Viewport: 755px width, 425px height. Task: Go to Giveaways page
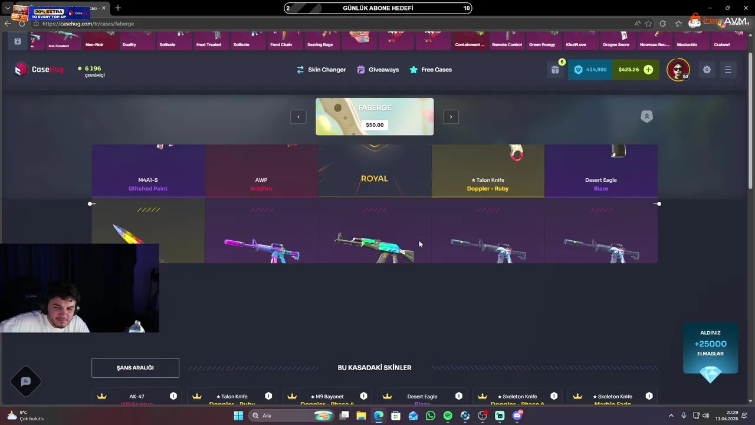coord(377,70)
